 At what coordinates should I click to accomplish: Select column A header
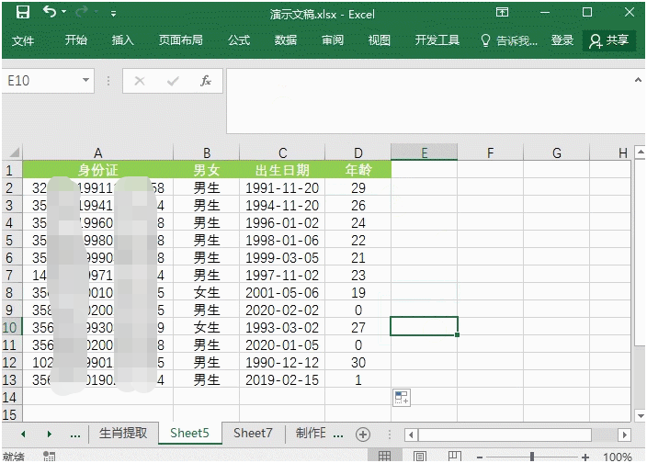click(x=97, y=153)
